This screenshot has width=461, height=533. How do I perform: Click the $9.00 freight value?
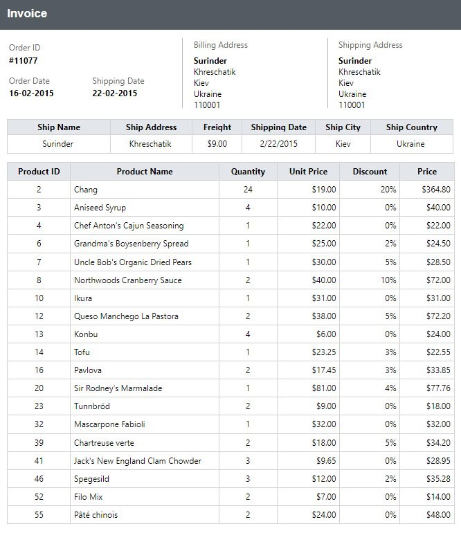(217, 144)
